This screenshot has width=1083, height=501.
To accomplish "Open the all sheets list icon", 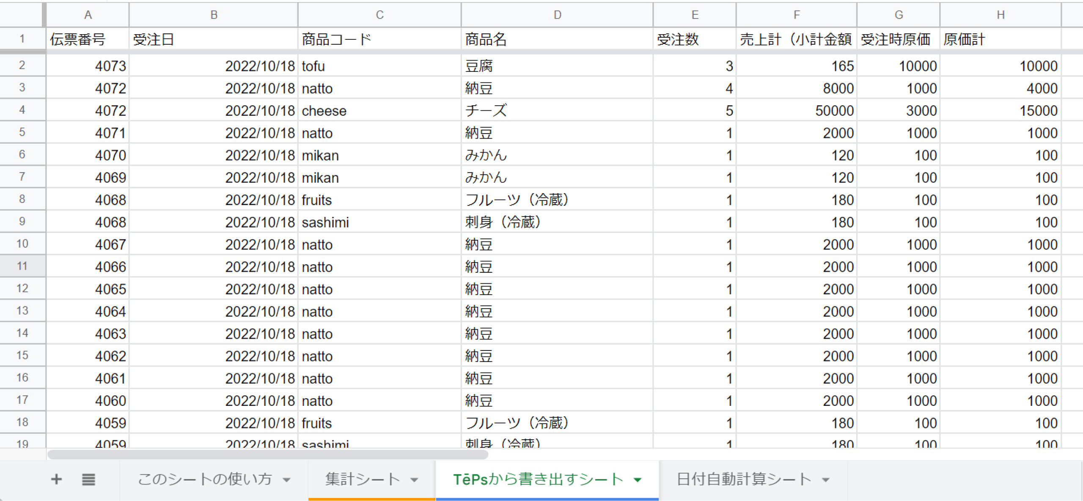I will (x=88, y=479).
